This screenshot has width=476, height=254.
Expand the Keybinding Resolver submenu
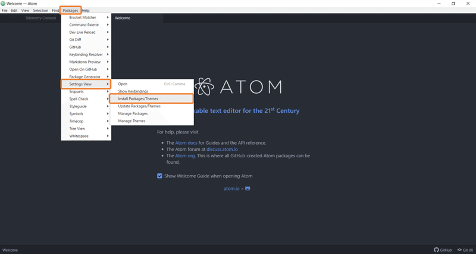tap(86, 55)
